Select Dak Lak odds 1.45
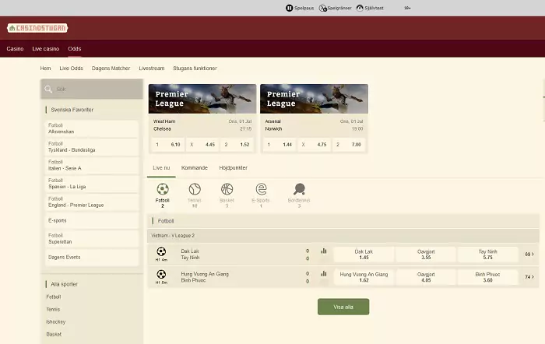The image size is (545, 344). point(364,254)
